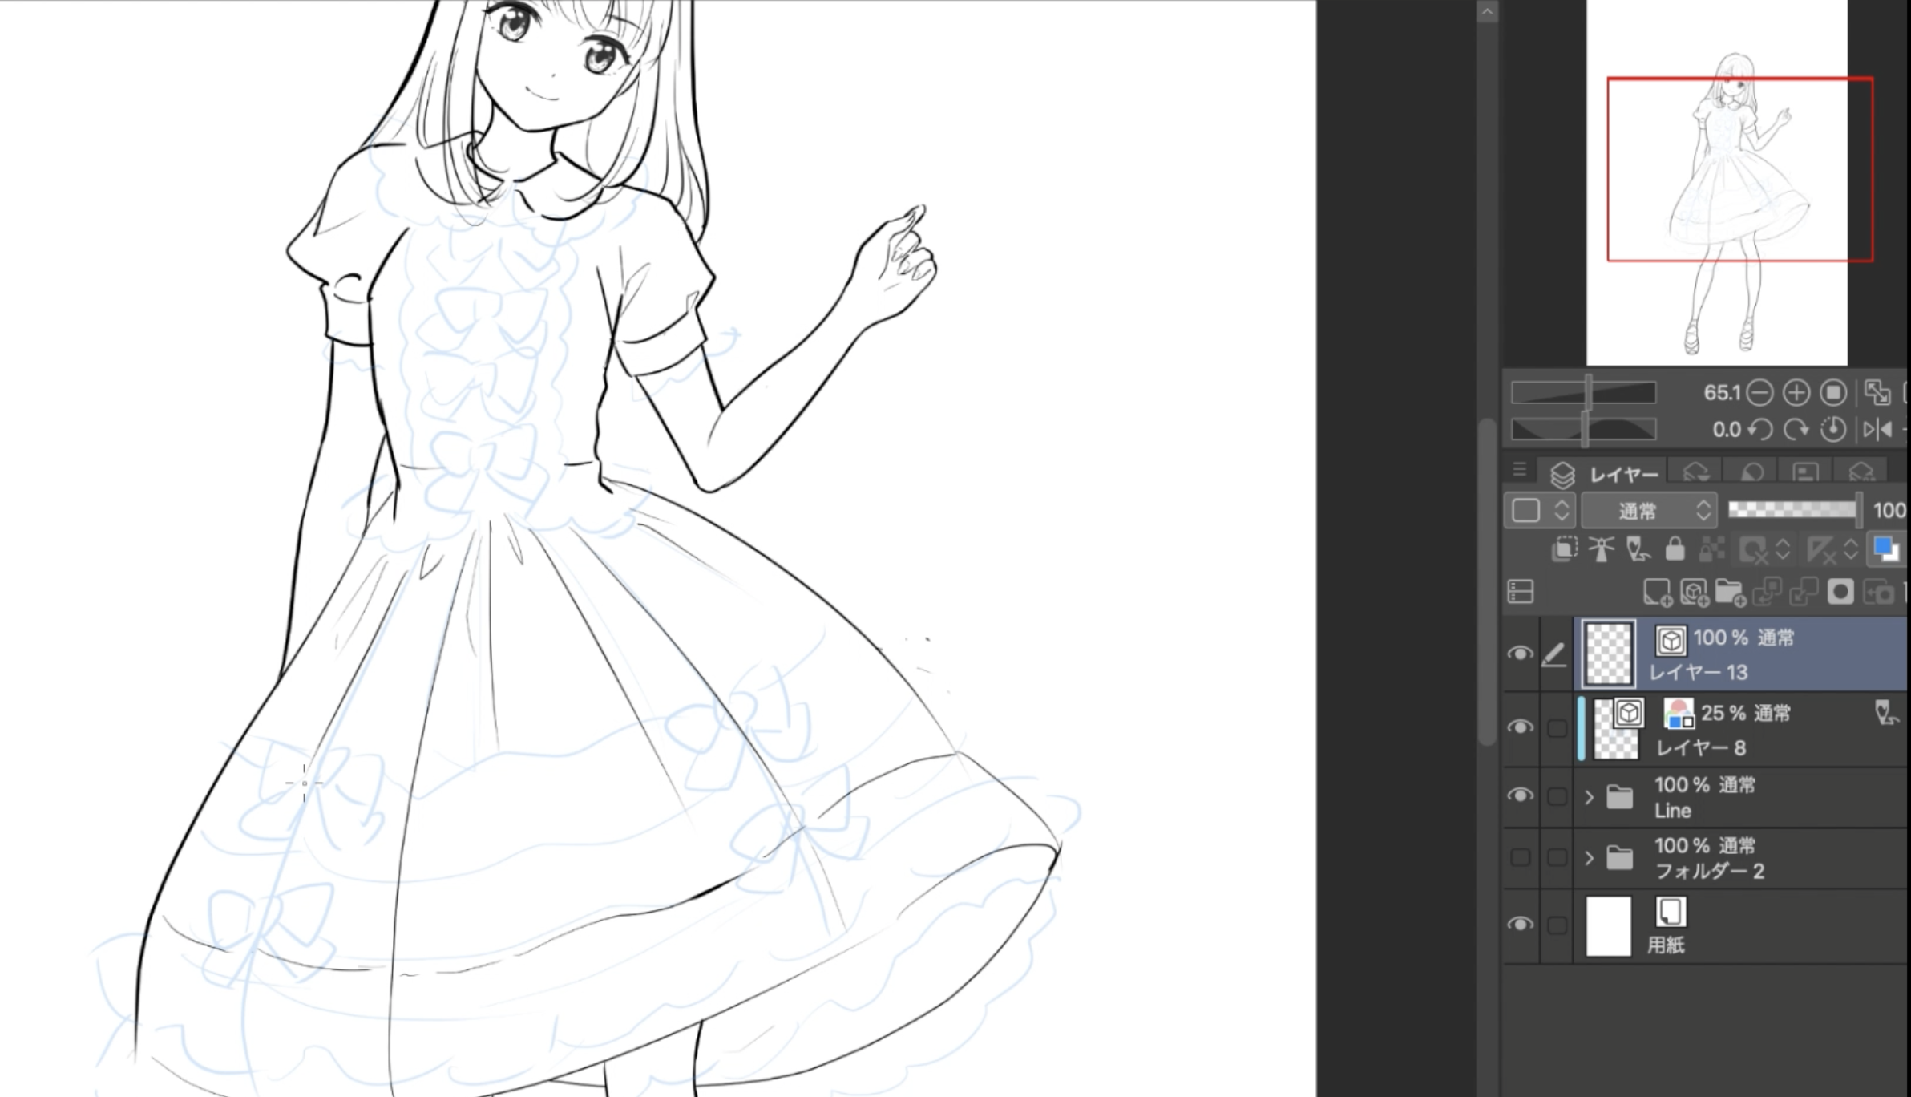This screenshot has width=1911, height=1097.
Task: Expand the フォルダー 2 folder
Action: 1590,858
